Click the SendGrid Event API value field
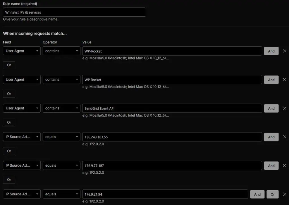Viewport: 289px width, 205px height. pyautogui.click(x=172, y=108)
